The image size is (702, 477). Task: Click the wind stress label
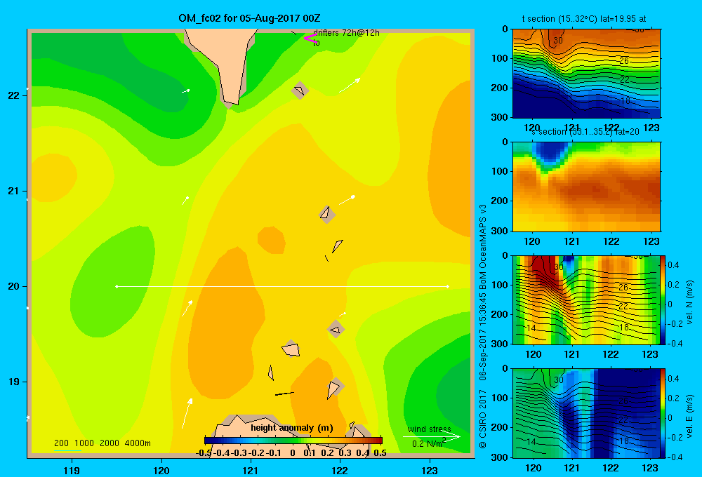429,429
